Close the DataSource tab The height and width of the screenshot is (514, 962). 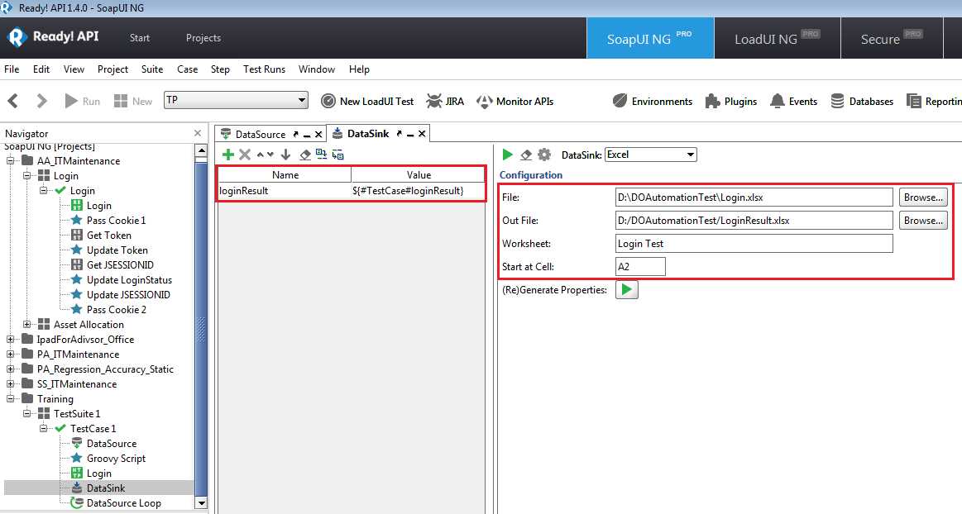[x=318, y=134]
